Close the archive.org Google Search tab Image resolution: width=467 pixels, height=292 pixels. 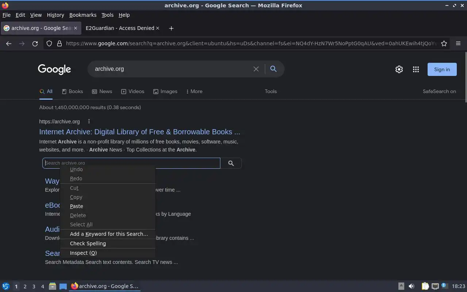click(76, 28)
